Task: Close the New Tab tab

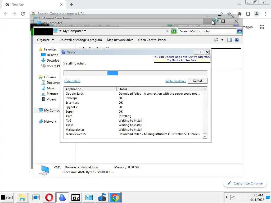Action: [61, 4]
